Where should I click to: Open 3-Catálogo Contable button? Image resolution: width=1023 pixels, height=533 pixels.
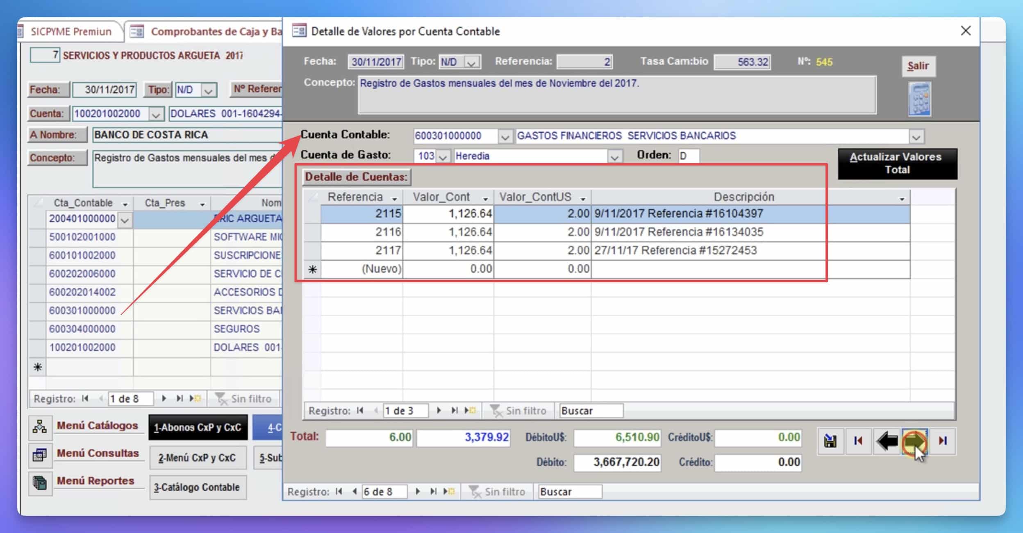[x=198, y=488]
